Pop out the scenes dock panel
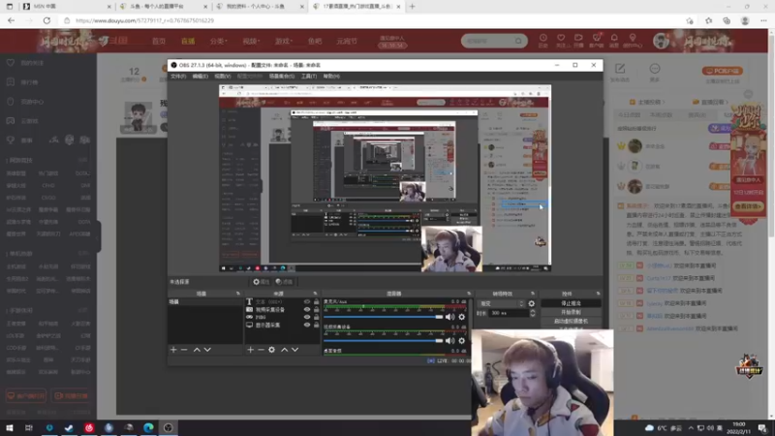This screenshot has height=436, width=775. coord(237,294)
